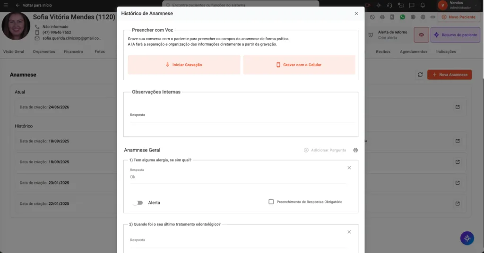Image resolution: width=484 pixels, height=253 pixels.
Task: Check Preenchimento de Respostas Obrigatório
Action: coord(271,202)
